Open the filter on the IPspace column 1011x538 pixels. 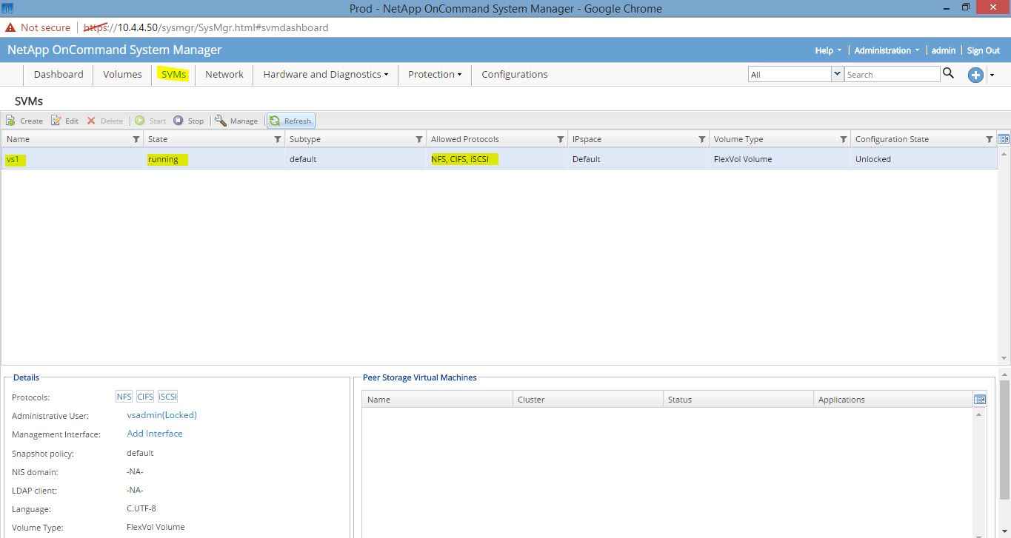click(x=701, y=139)
